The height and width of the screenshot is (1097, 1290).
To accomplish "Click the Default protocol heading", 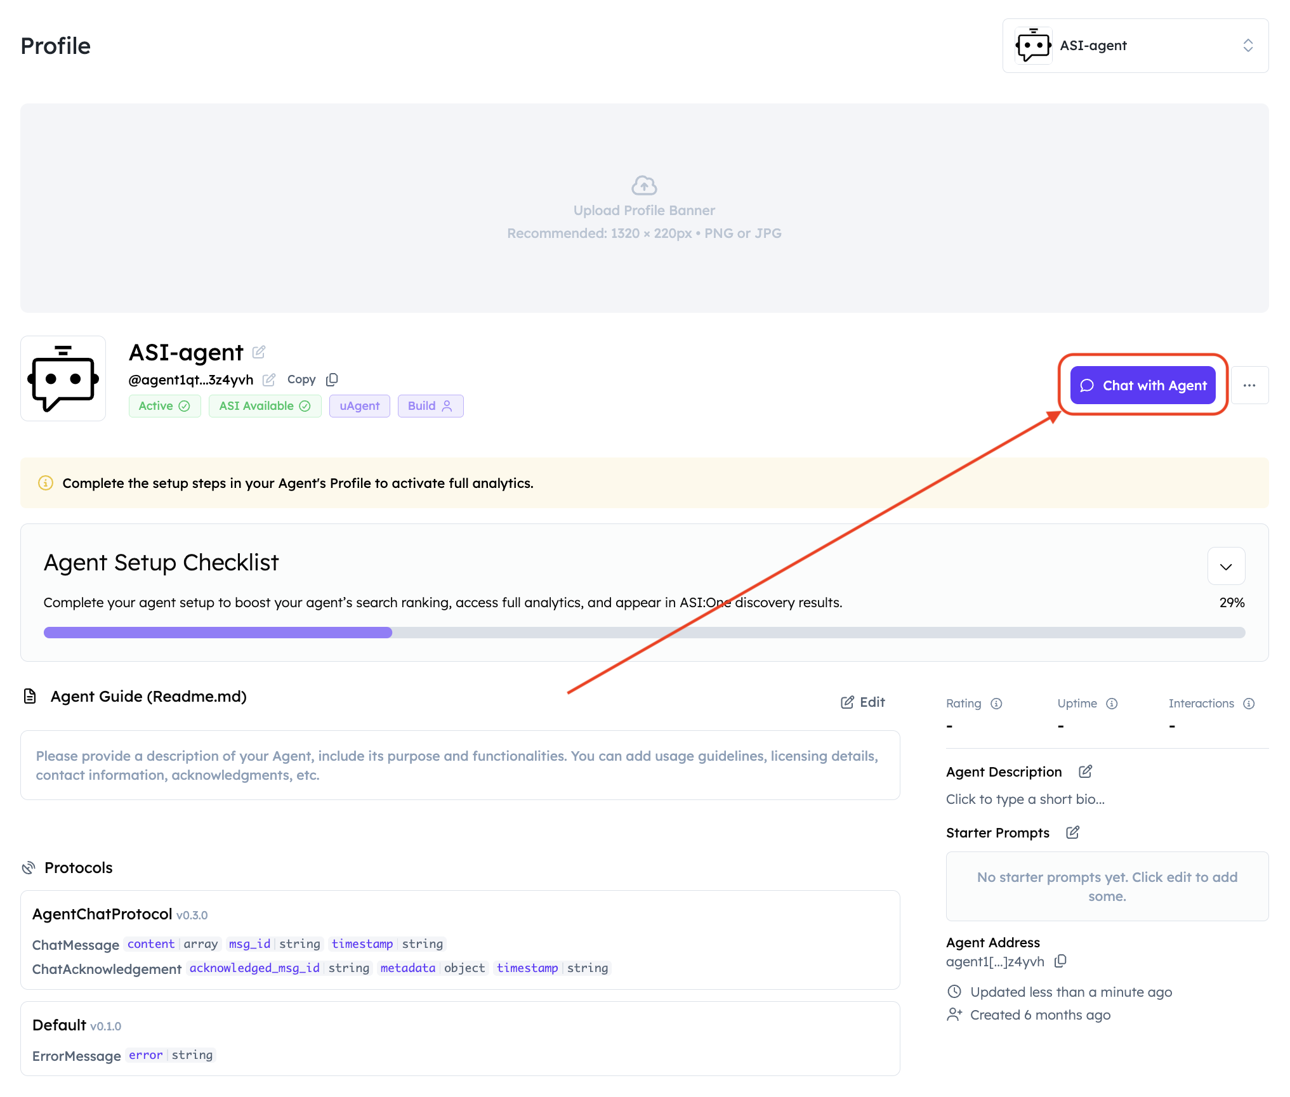I will point(59,1025).
